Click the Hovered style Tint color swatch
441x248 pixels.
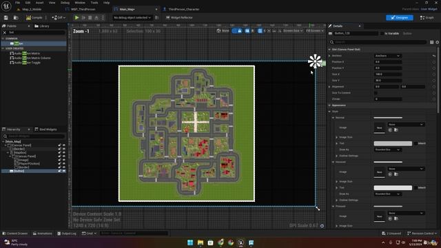pos(393,188)
